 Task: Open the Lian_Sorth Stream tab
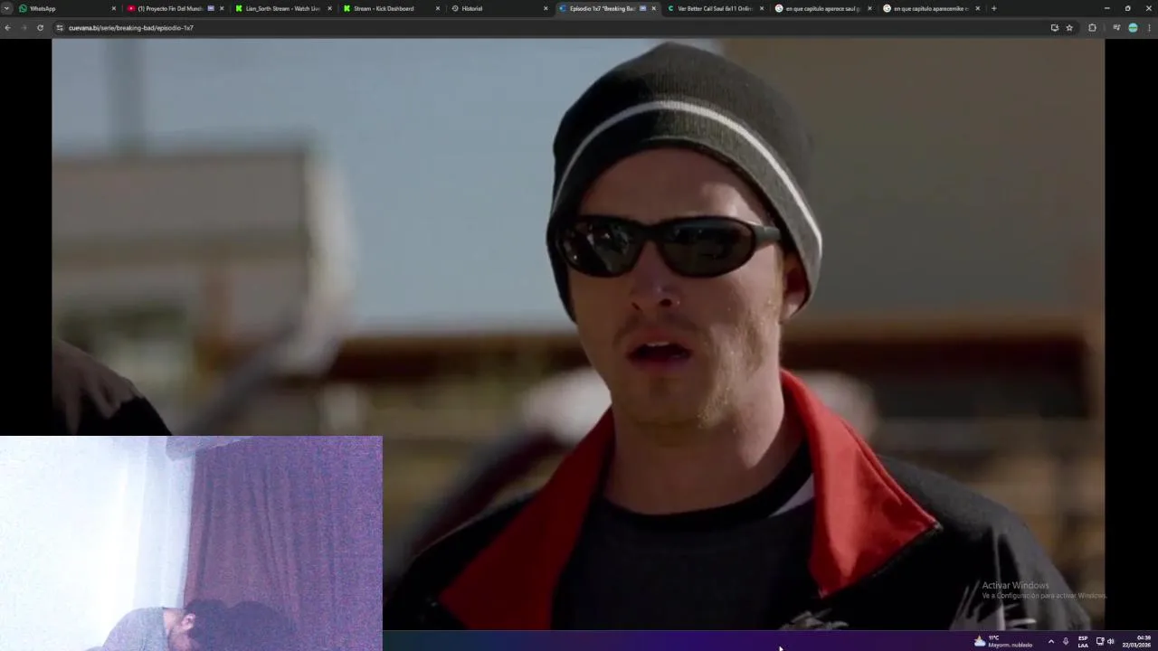pos(282,8)
